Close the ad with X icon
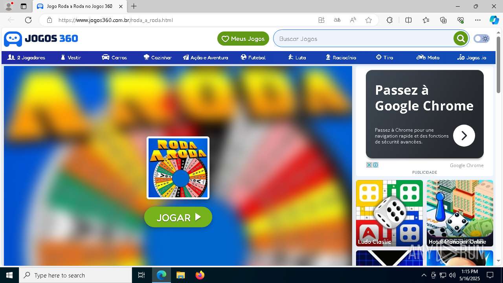 (369, 165)
